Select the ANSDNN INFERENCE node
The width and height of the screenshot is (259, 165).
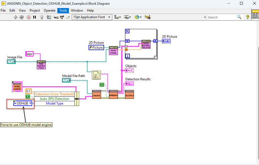coord(113,94)
